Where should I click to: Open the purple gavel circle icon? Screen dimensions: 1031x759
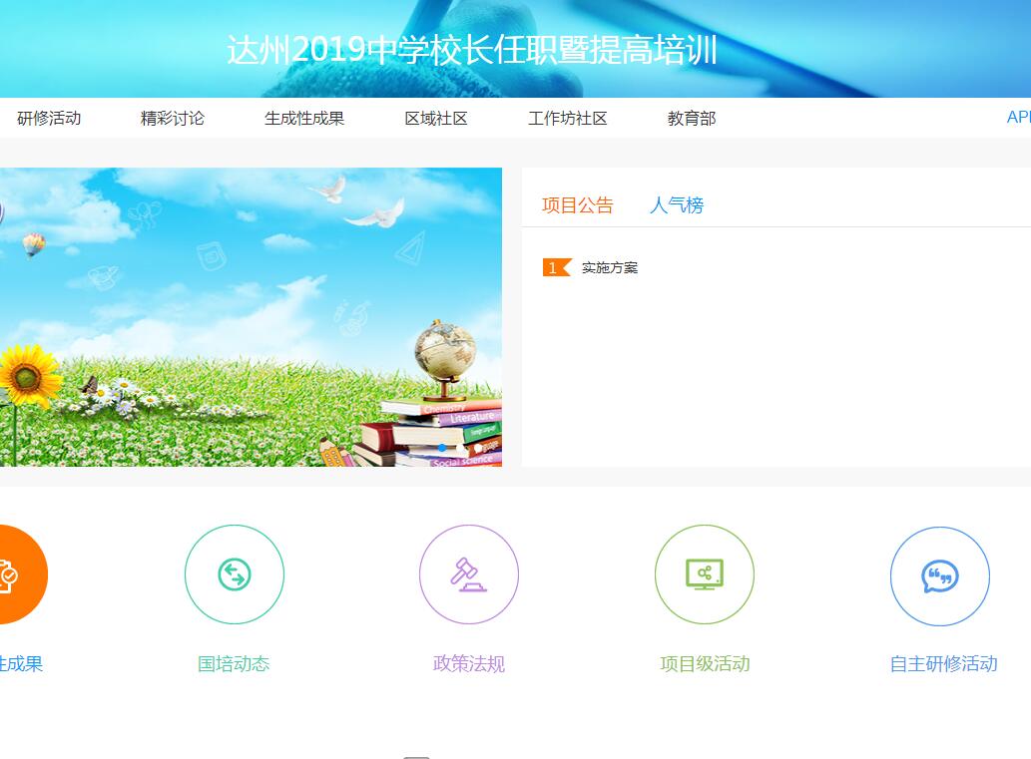(469, 574)
